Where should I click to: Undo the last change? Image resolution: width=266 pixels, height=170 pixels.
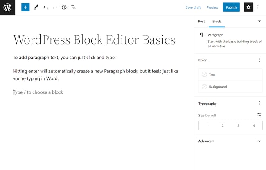click(45, 7)
